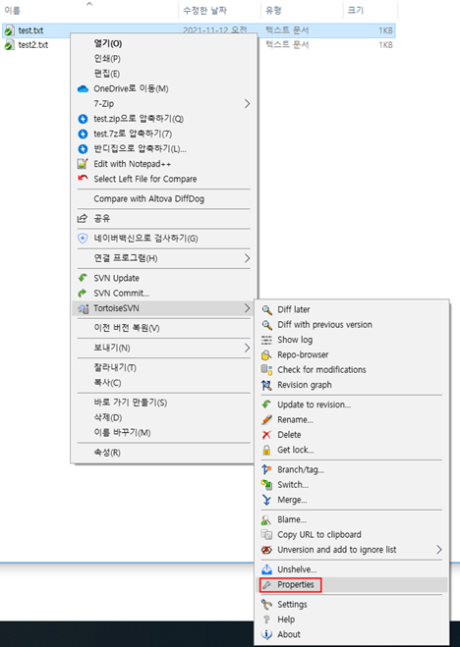This screenshot has width=460, height=647.
Task: Expand the TortoiseSVN submenu arrow
Action: [247, 308]
